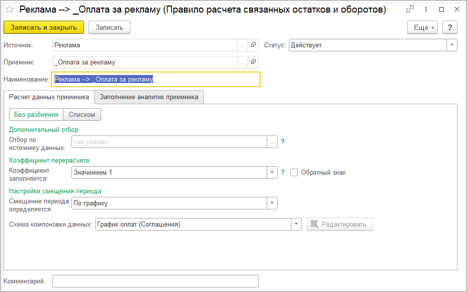The height and width of the screenshot is (292, 467).
Task: Open the Смещение периода определяется dropdown
Action: tap(272, 203)
